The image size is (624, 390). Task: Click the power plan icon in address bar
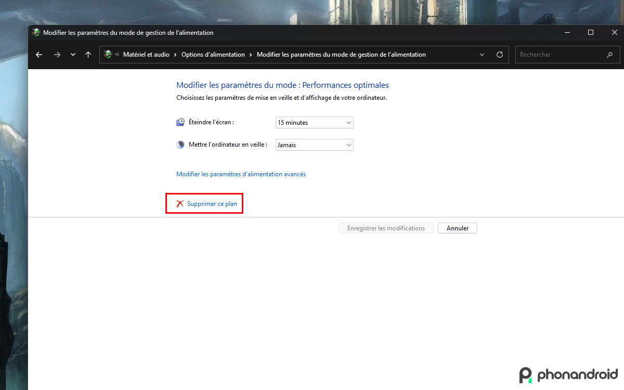point(108,54)
